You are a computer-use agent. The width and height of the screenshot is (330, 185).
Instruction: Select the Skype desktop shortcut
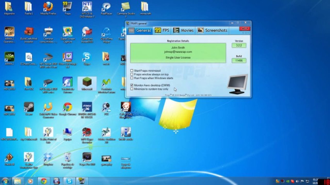pyautogui.click(x=87, y=59)
